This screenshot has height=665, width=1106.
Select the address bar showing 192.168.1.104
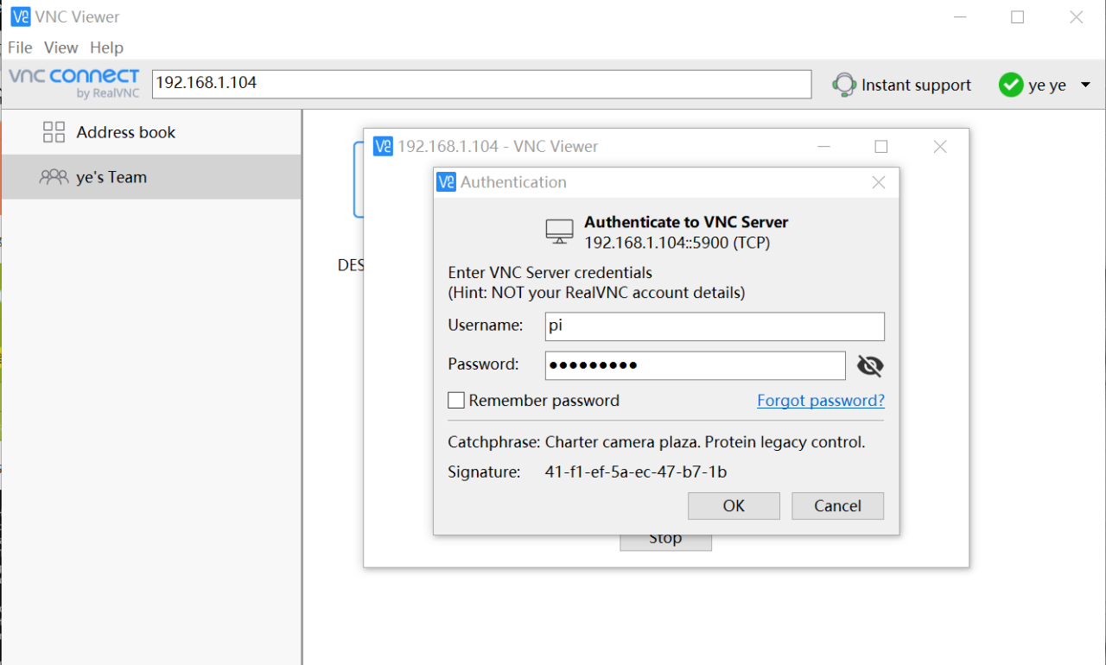(x=481, y=84)
